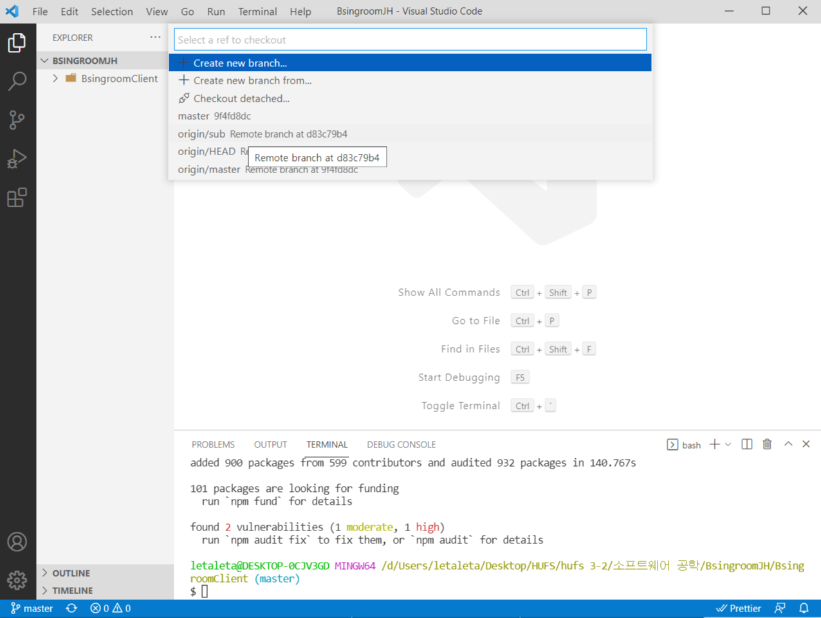Open the Manage gear icon
This screenshot has height=618, width=821.
point(17,580)
